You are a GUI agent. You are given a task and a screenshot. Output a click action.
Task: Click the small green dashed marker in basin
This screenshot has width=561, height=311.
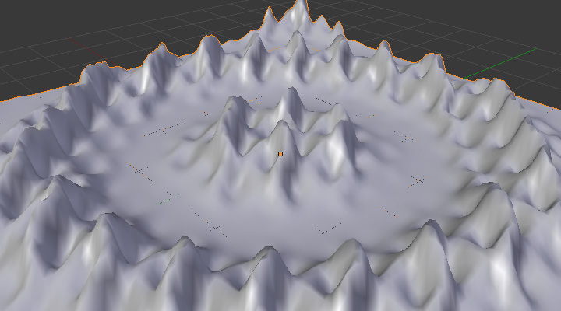[165, 201]
